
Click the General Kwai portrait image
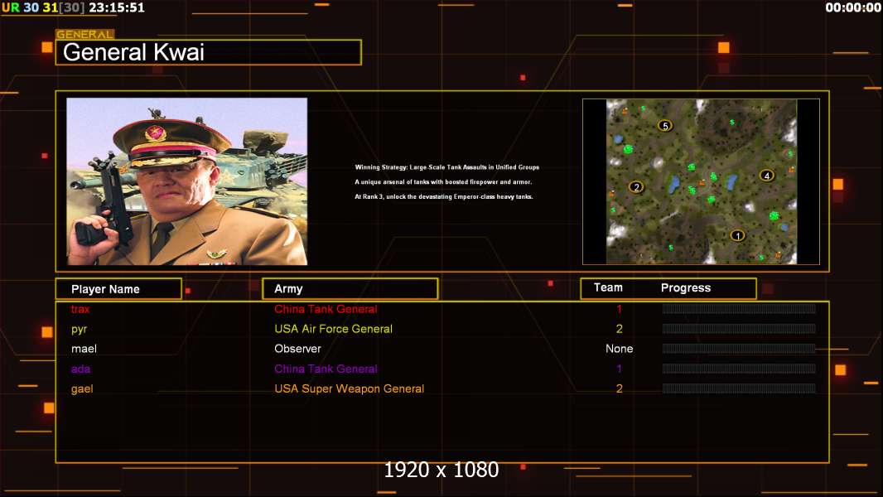tap(187, 181)
